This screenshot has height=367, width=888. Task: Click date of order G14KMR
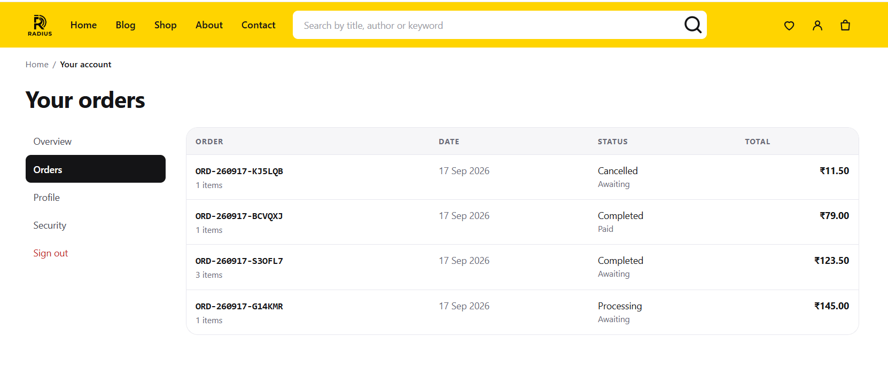click(x=464, y=306)
